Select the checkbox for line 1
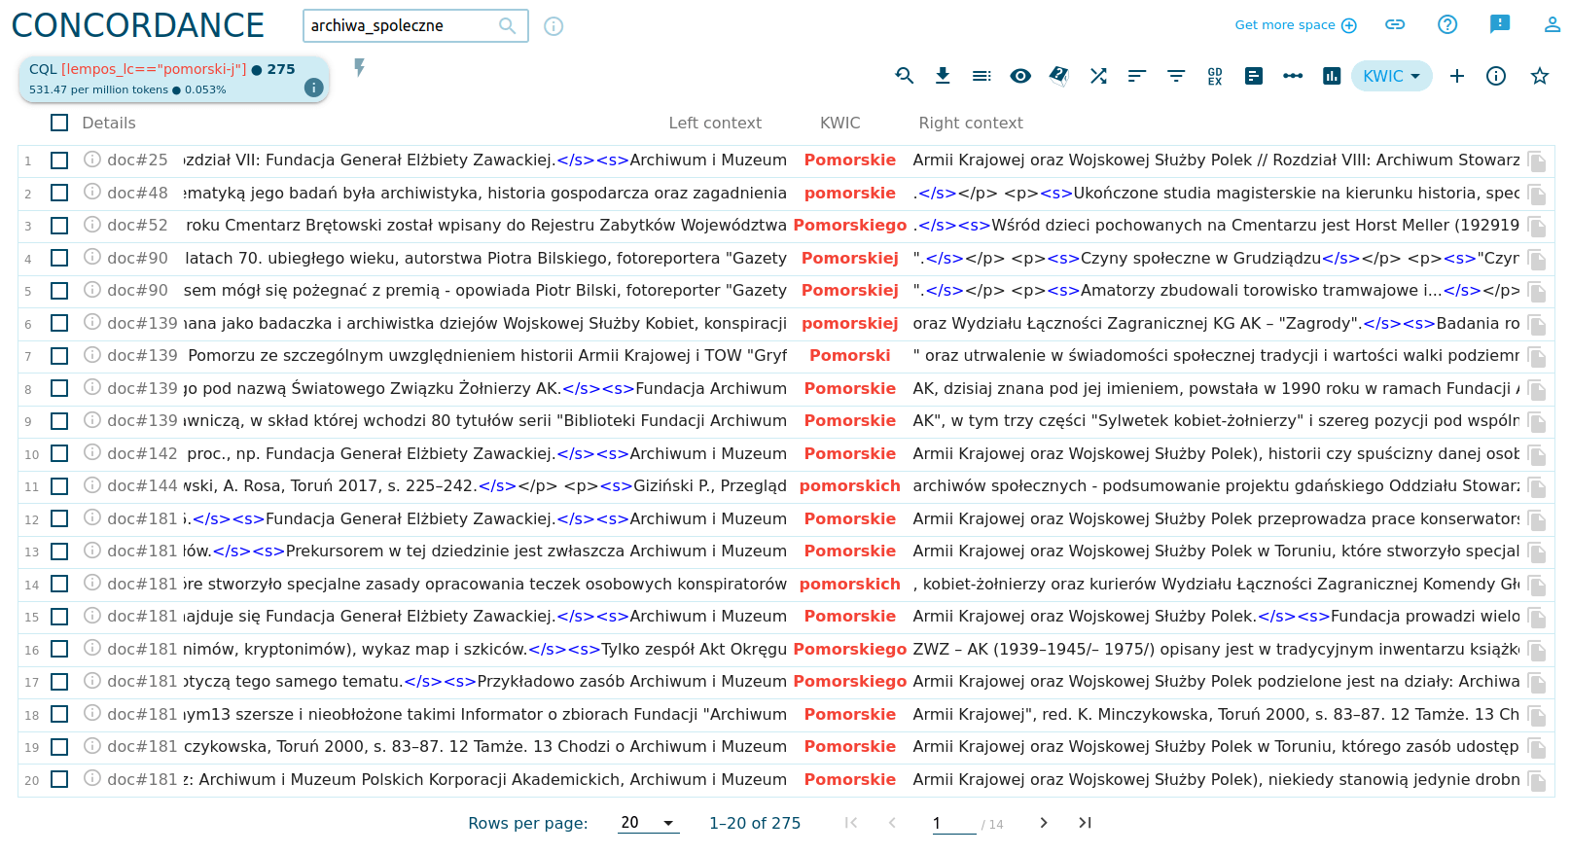Viewport: 1571px width, 854px height. [59, 160]
